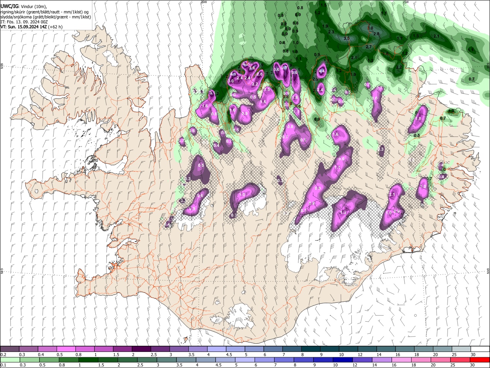Click the 'VT: Sun. 15.09.2024 14Z' valid time
The width and height of the screenshot is (490, 368).
pos(24,27)
